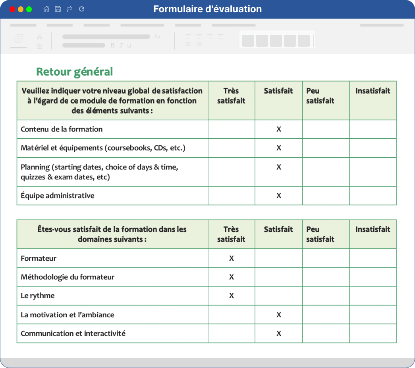Screen dimensions: 415x368
Task: Align text left in the ribbon
Action: 188,36
